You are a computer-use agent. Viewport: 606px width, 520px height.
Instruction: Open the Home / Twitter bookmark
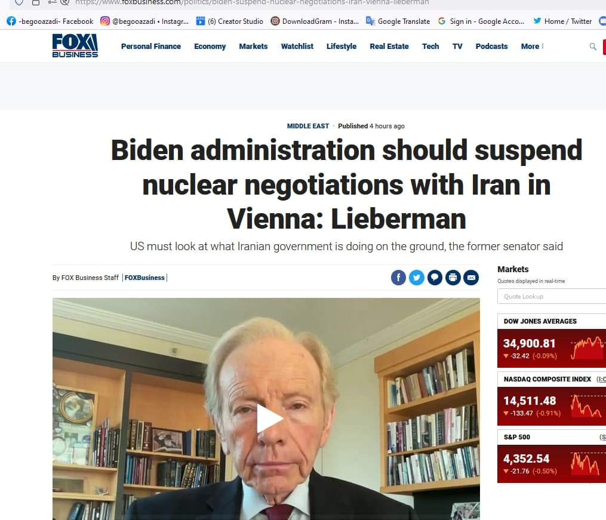point(562,21)
